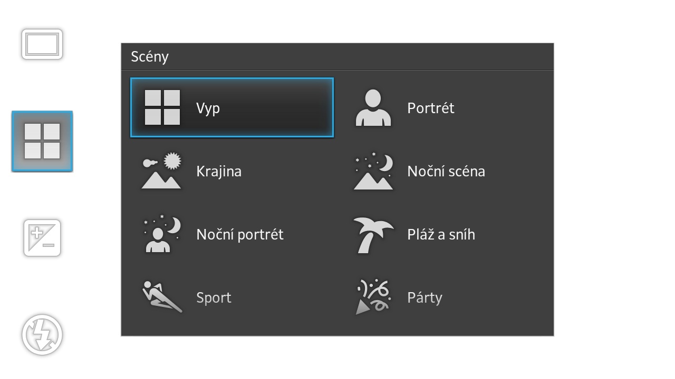This screenshot has width=675, height=379.
Task: Open the scene mode grid icon in the sidebar
Action: point(42,141)
